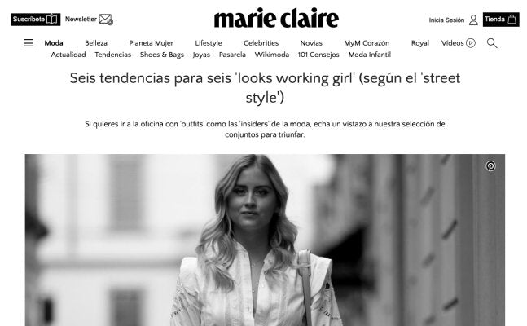Click the Suscríbete button
This screenshot has width=527, height=326.
point(35,20)
